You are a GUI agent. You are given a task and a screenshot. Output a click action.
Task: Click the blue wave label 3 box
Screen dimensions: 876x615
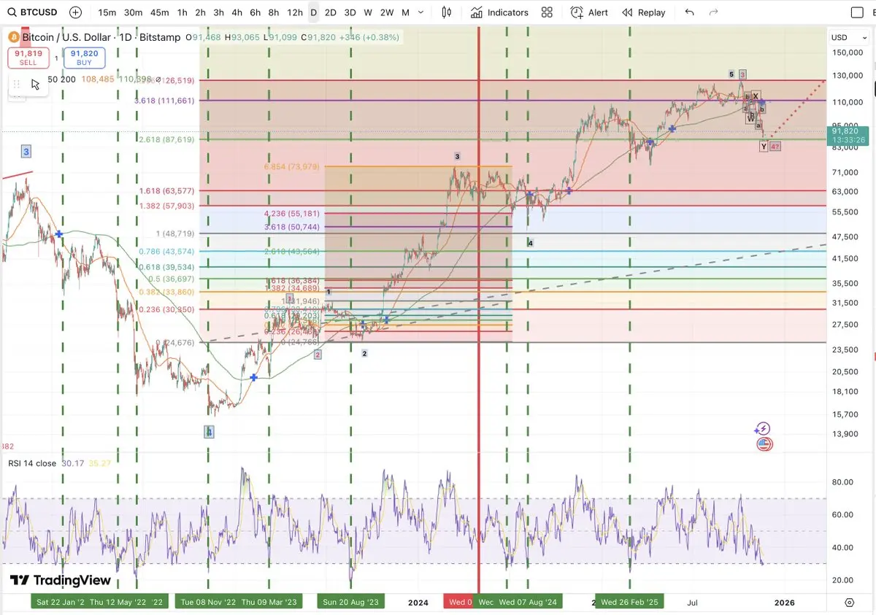point(26,152)
